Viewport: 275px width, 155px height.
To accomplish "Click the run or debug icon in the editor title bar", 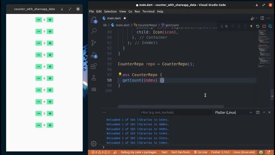I will click(x=253, y=18).
